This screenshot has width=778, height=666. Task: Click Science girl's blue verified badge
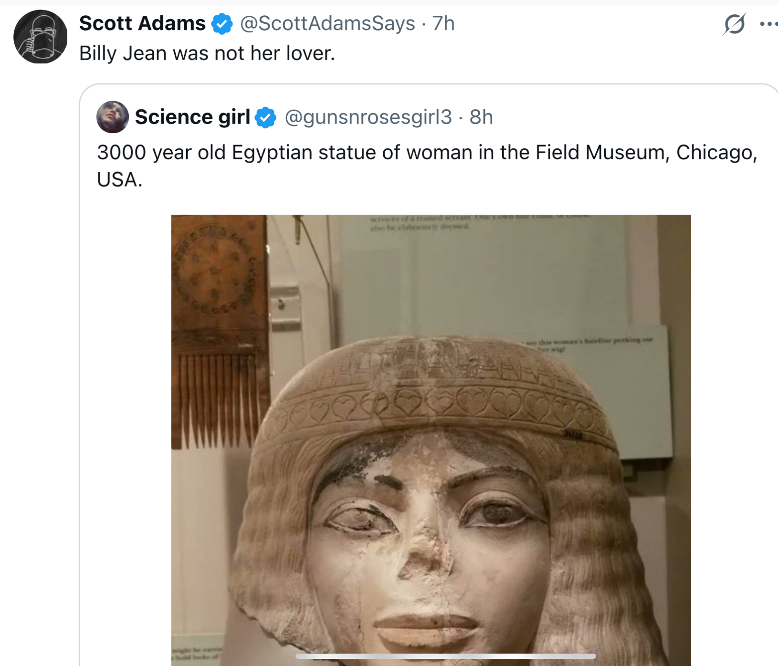265,117
